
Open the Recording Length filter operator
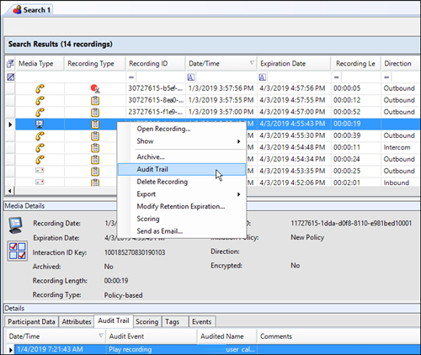[337, 77]
